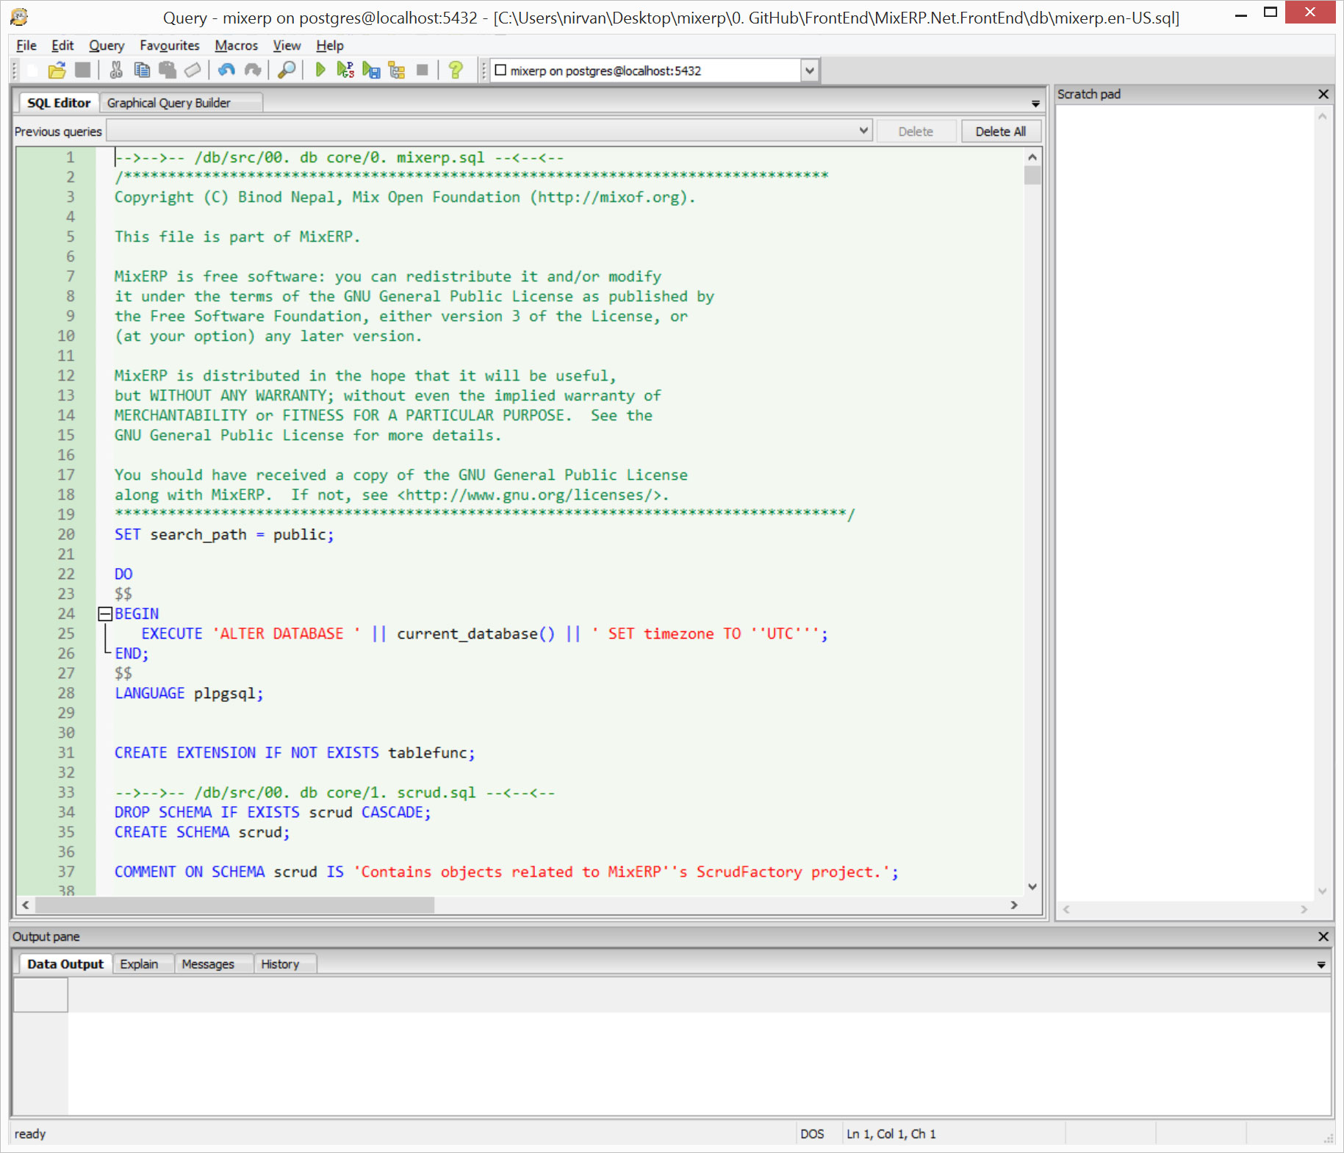The height and width of the screenshot is (1153, 1344).
Task: Click the editor horizontal scrollbar thumb
Action: pos(235,905)
